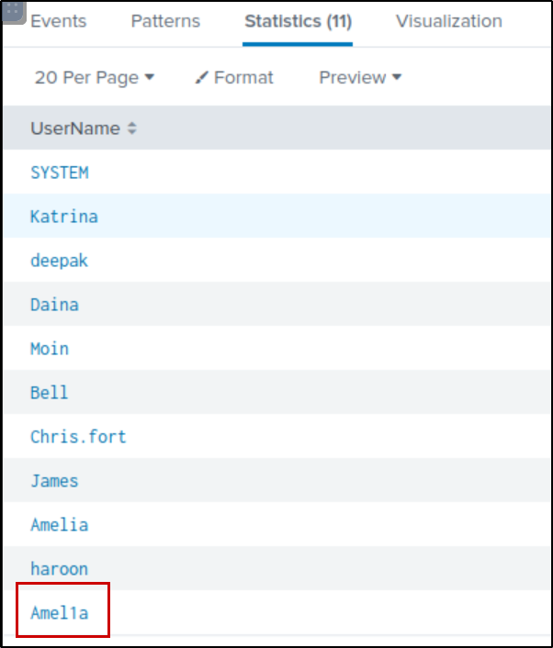This screenshot has width=553, height=648.
Task: Click the UserName column header text
Action: click(75, 129)
